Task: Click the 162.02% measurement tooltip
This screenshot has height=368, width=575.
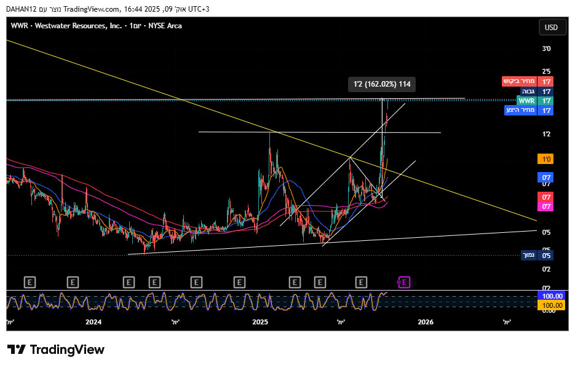Action: [382, 84]
